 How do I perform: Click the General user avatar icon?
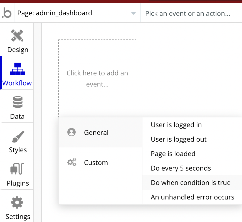71,132
